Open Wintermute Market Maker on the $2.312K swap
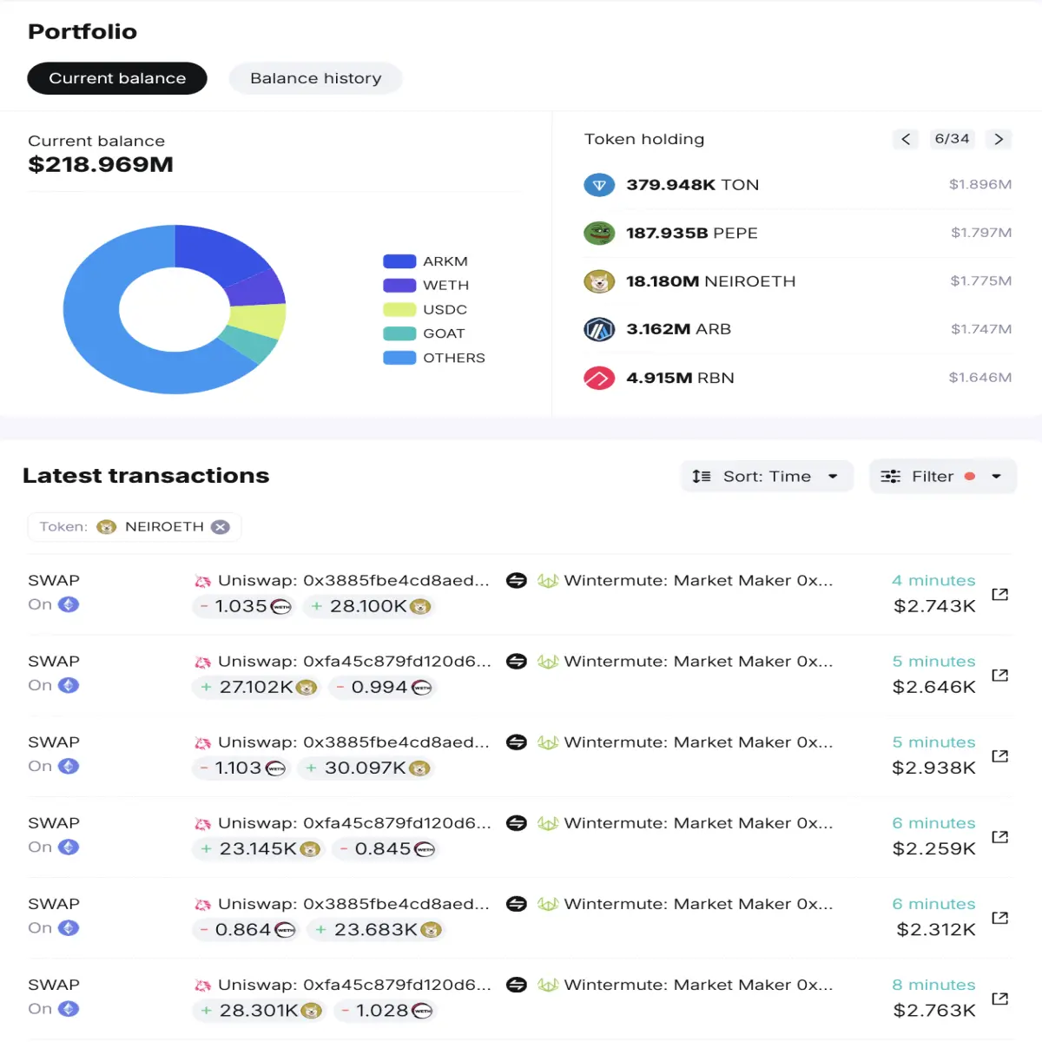Screen dimensions: 1042x1042 point(698,904)
